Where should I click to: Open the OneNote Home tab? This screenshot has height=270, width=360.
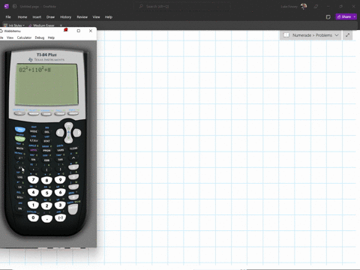22,17
